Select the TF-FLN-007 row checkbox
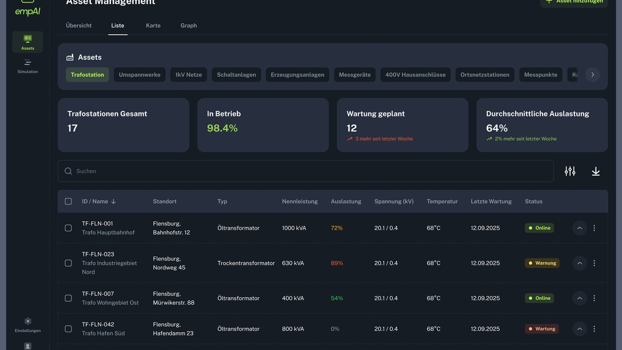Image resolution: width=622 pixels, height=350 pixels. pyautogui.click(x=68, y=298)
